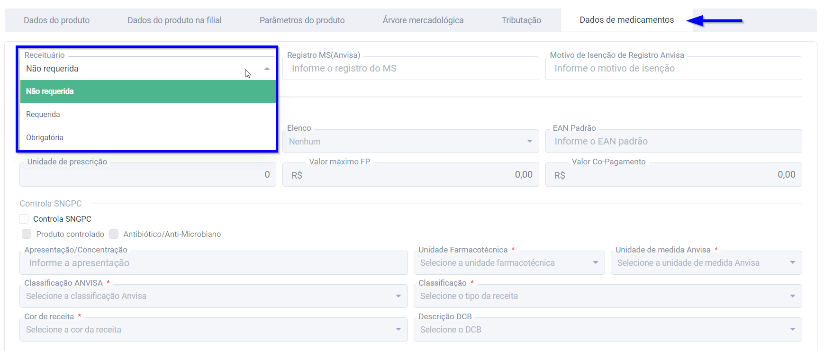Choose Não requerida option
This screenshot has width=824, height=351.
tap(148, 91)
